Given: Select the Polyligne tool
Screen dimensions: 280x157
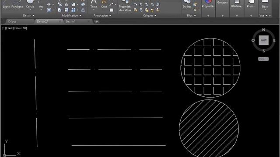Looking at the screenshot, I should (x=17, y=4).
